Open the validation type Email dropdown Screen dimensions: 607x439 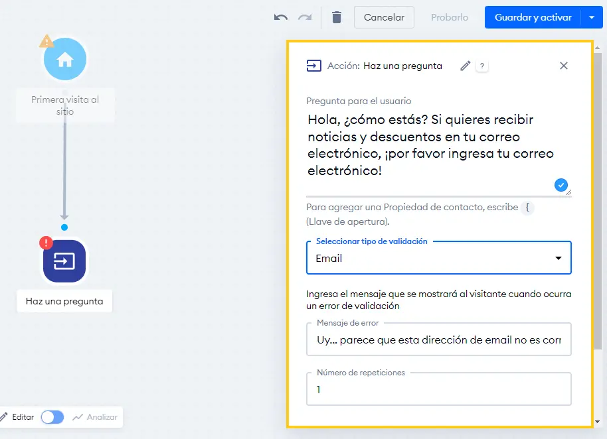pyautogui.click(x=438, y=258)
